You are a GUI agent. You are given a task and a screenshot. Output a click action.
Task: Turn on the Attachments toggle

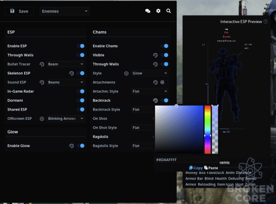point(164,82)
